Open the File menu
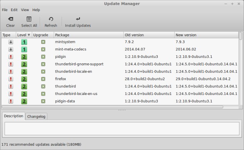This screenshot has width=244, height=150. (x=5, y=10)
